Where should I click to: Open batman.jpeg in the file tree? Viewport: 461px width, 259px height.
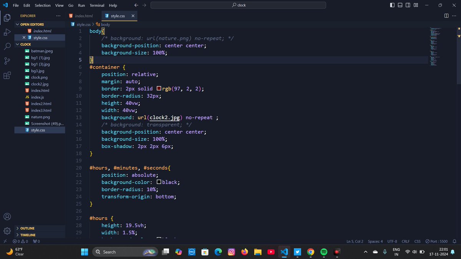point(40,51)
